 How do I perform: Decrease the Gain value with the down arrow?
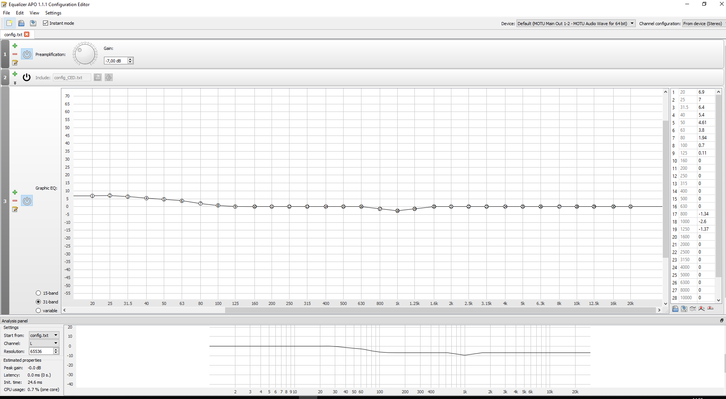click(130, 62)
